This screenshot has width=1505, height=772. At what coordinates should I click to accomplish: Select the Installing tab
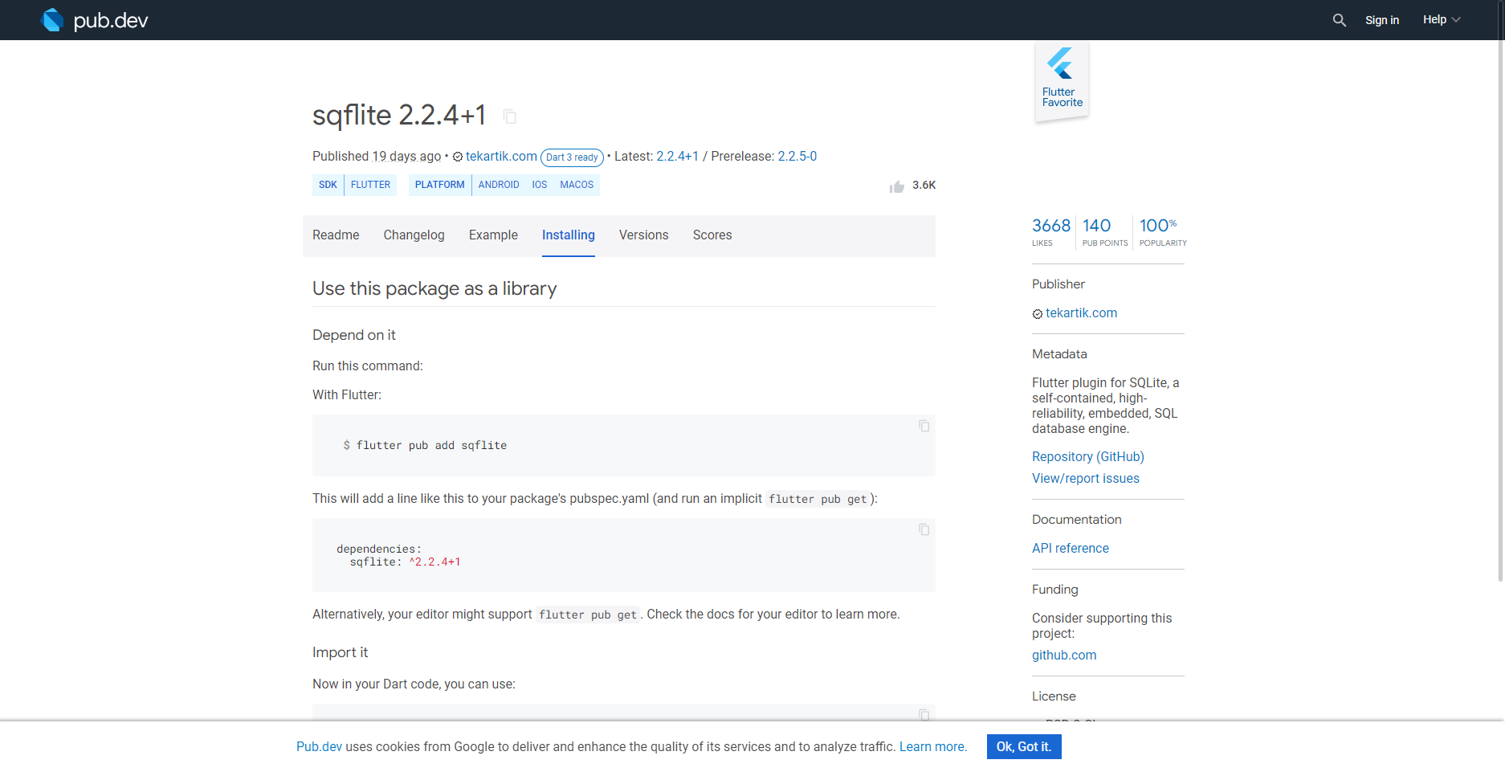(568, 235)
